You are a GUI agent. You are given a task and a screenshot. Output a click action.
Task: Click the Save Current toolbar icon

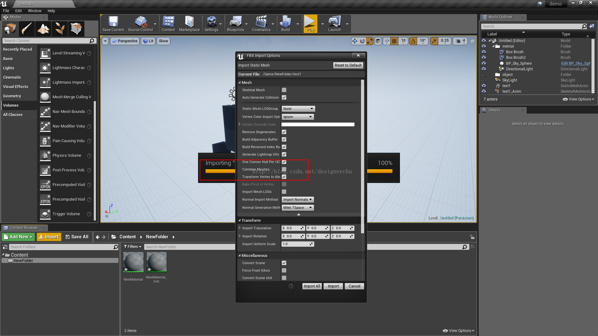113,24
